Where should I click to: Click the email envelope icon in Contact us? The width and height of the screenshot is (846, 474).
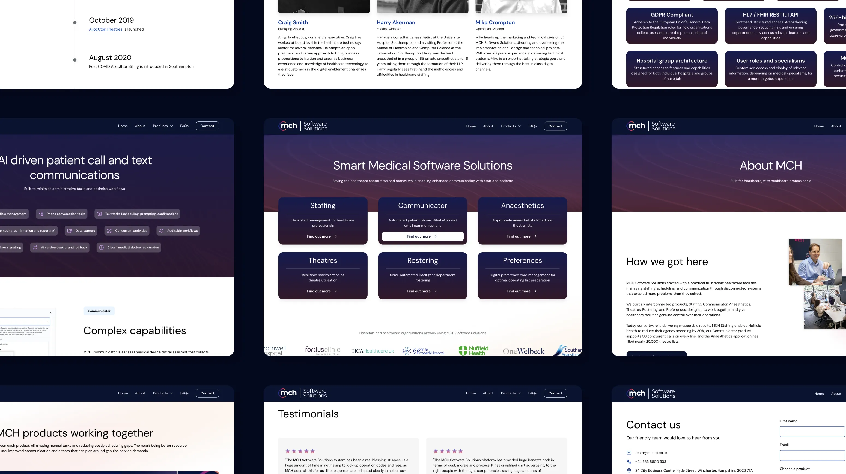(x=629, y=453)
